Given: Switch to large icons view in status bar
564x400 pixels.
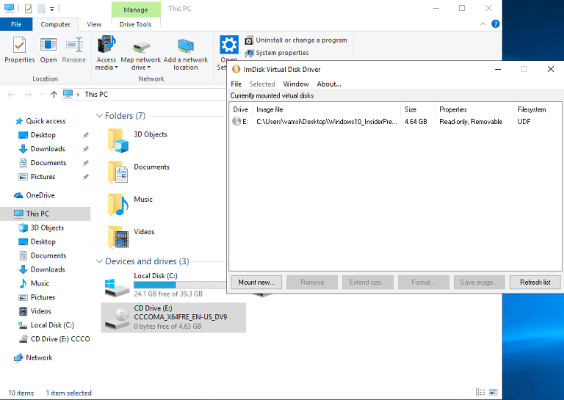Looking at the screenshot, I should [493, 393].
